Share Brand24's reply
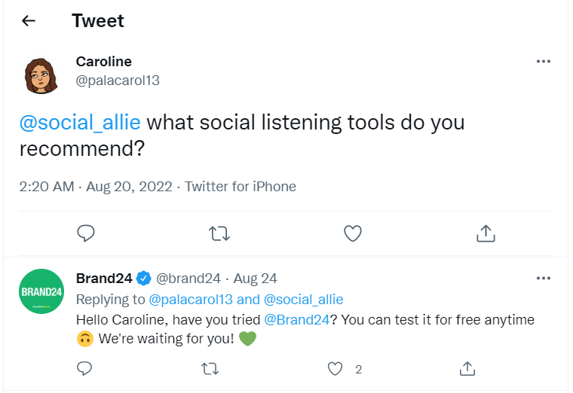573x393 pixels. [x=467, y=368]
